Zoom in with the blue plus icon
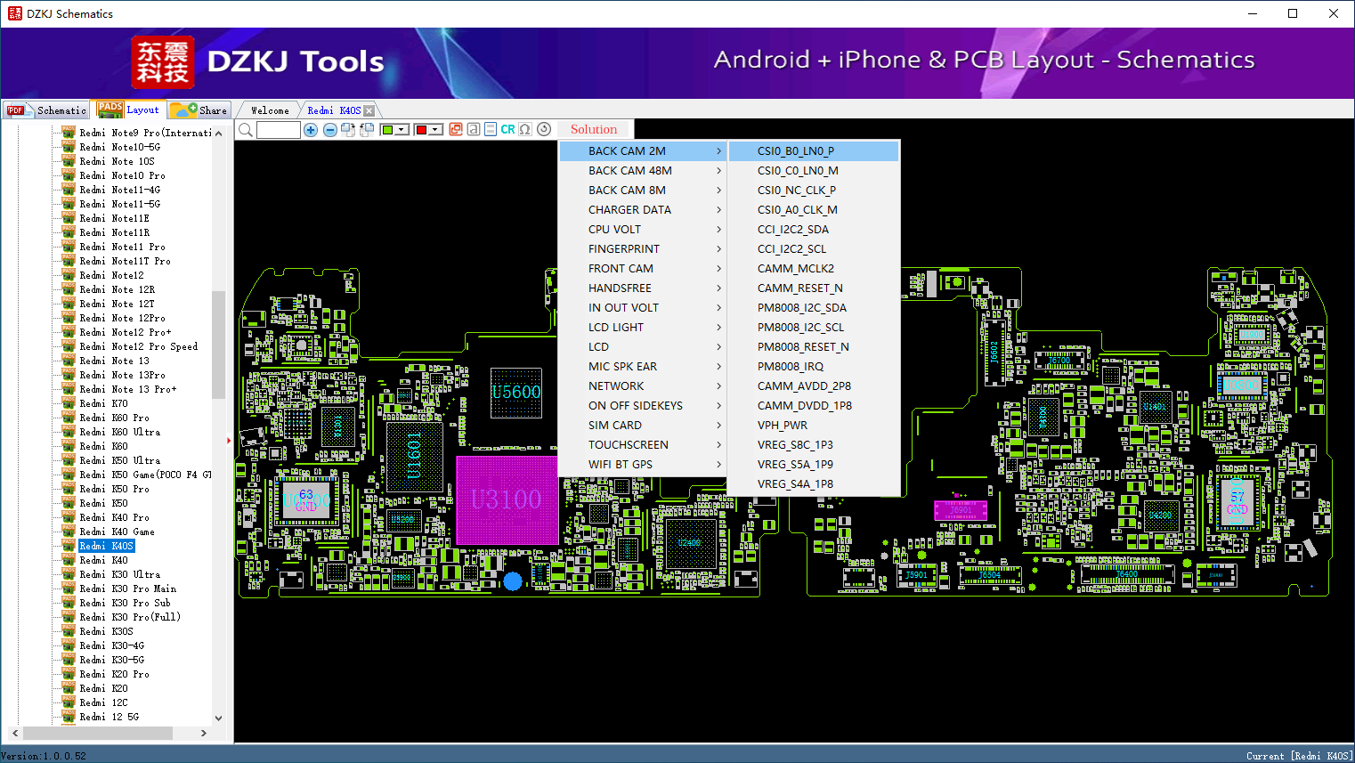Screen dimensions: 1355x763 311,130
